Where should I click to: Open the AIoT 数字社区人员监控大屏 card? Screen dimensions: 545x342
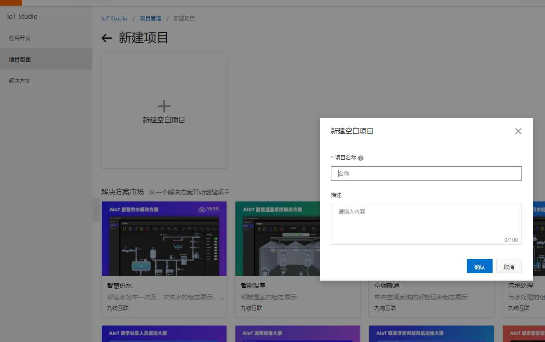point(164,334)
